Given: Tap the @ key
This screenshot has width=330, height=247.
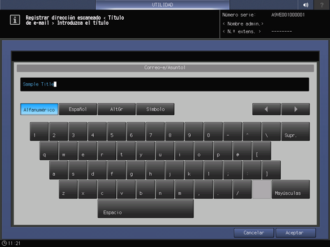Looking at the screenshot, I should click(x=243, y=151).
